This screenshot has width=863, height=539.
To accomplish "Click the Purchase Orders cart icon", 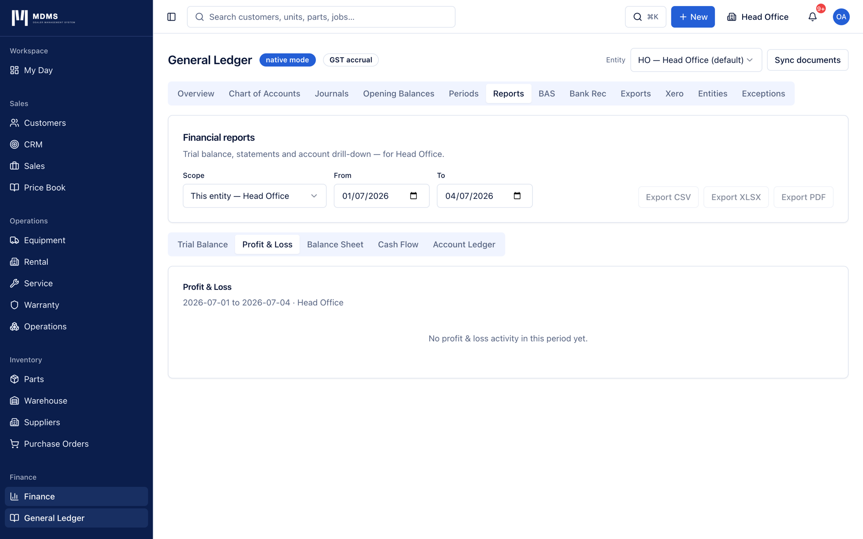I will [x=15, y=444].
